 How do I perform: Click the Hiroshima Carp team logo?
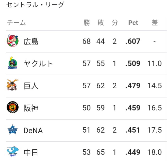pos(13,41)
